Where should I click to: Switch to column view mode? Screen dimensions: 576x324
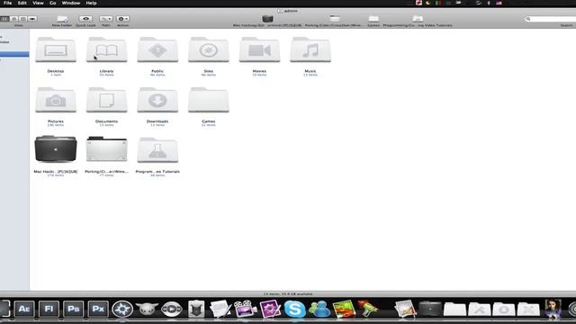pos(23,19)
